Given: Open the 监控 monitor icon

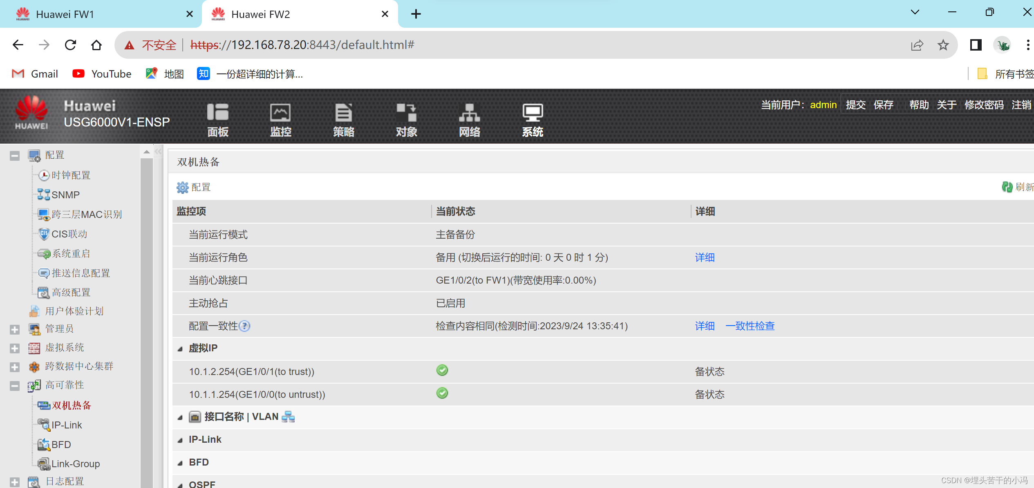Looking at the screenshot, I should [x=280, y=113].
